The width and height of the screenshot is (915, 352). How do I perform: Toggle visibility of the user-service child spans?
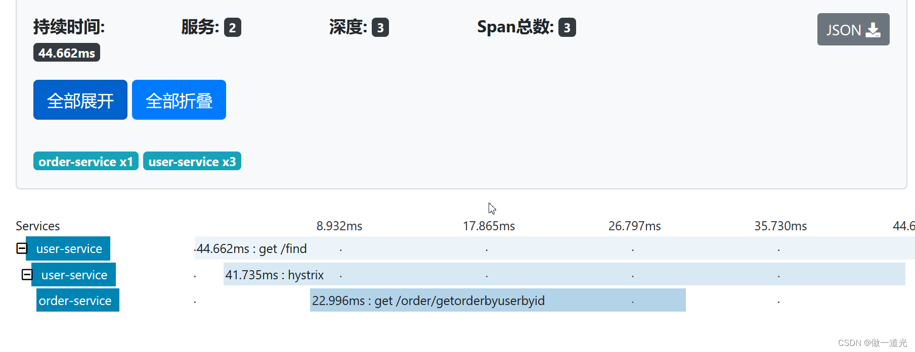(21, 248)
